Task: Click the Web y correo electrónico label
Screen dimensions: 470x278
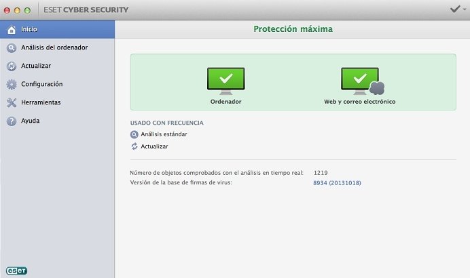Action: point(360,102)
